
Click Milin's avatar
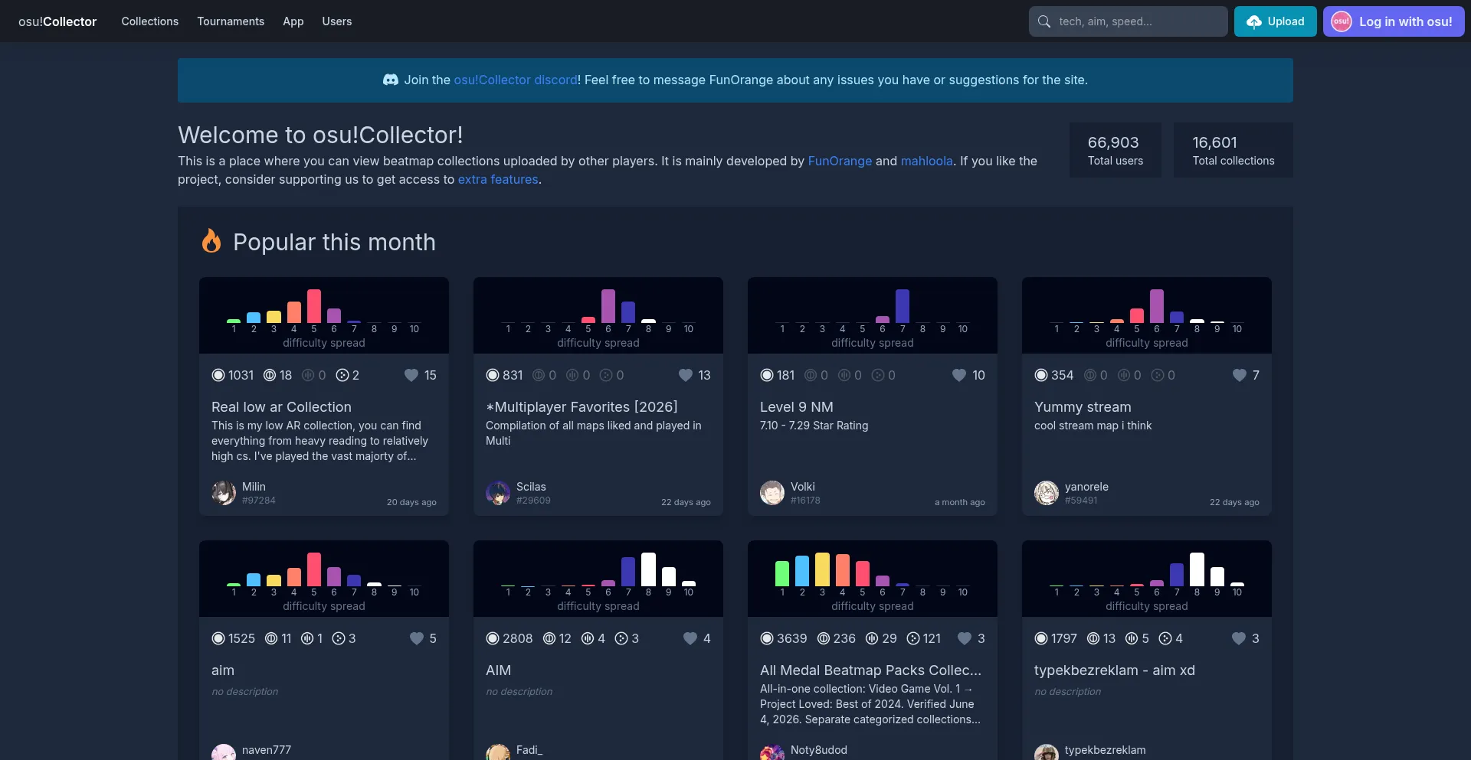[224, 493]
